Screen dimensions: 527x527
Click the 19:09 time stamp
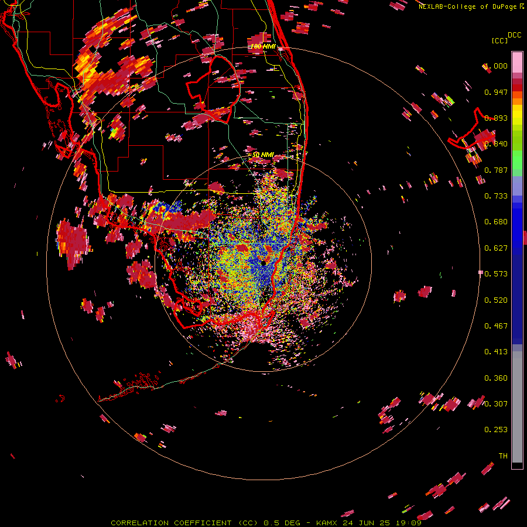(x=408, y=523)
